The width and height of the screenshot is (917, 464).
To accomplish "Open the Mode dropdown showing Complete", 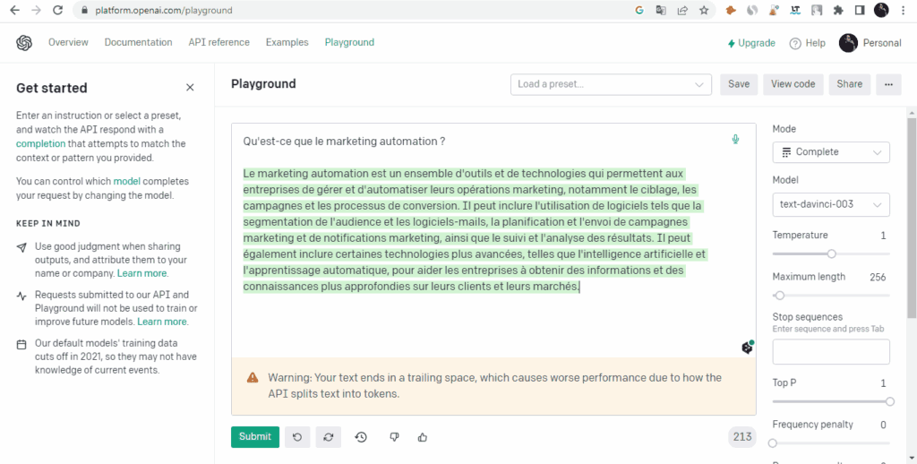I will (831, 152).
